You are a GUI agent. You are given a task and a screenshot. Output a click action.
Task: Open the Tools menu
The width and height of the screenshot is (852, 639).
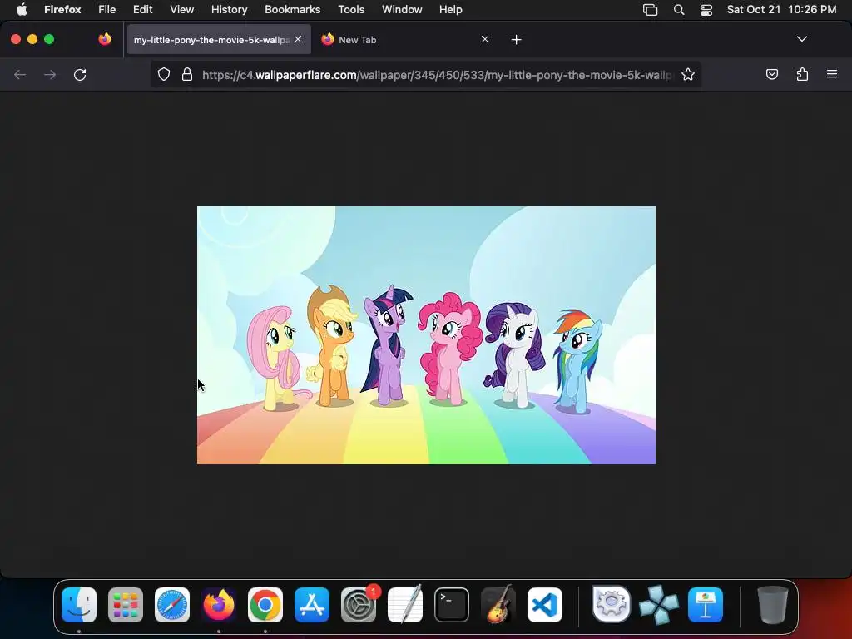point(351,9)
